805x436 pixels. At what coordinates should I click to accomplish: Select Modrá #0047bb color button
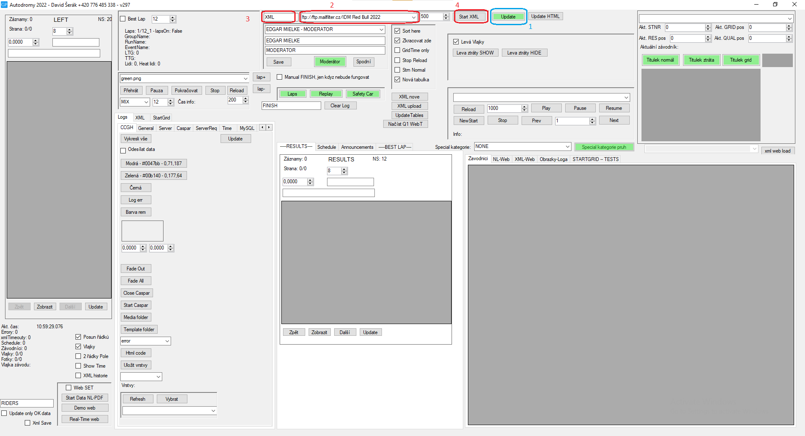pos(153,163)
